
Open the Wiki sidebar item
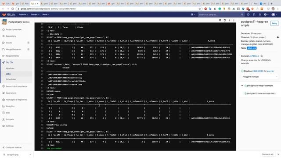8,113
